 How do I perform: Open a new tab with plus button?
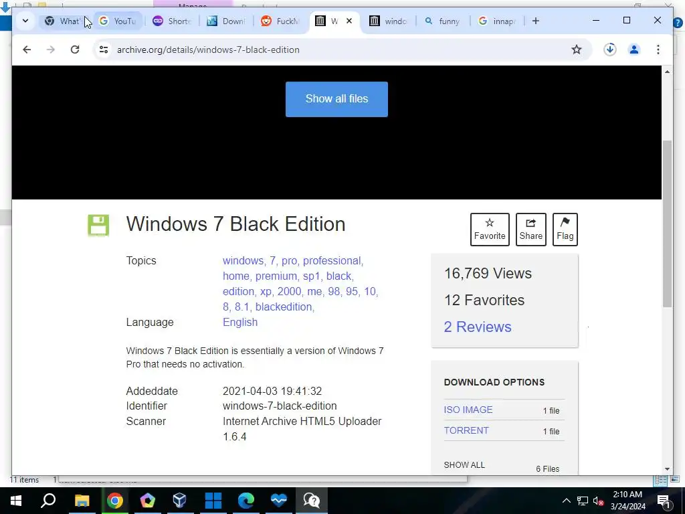(536, 21)
